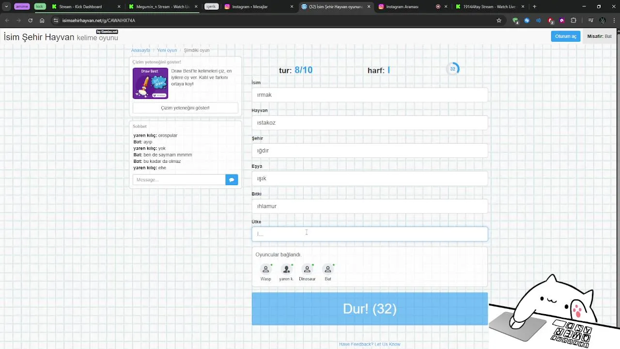Go back to previous page
620x349 pixels.
(x=7, y=20)
